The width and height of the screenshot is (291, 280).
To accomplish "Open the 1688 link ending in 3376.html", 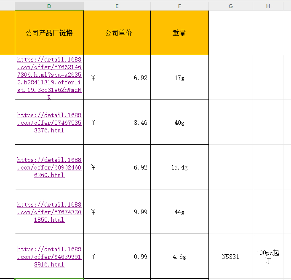I will [x=49, y=123].
